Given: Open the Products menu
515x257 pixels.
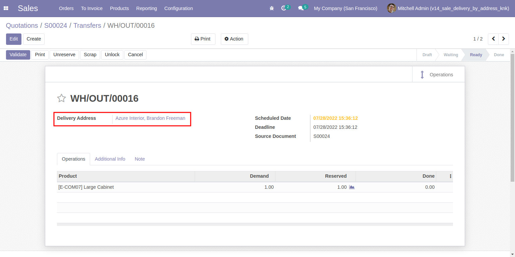Looking at the screenshot, I should pyautogui.click(x=119, y=8).
